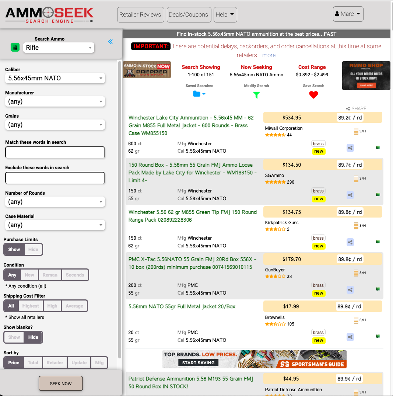The width and height of the screenshot is (393, 396).
Task: Open the Help menu
Action: [x=225, y=14]
